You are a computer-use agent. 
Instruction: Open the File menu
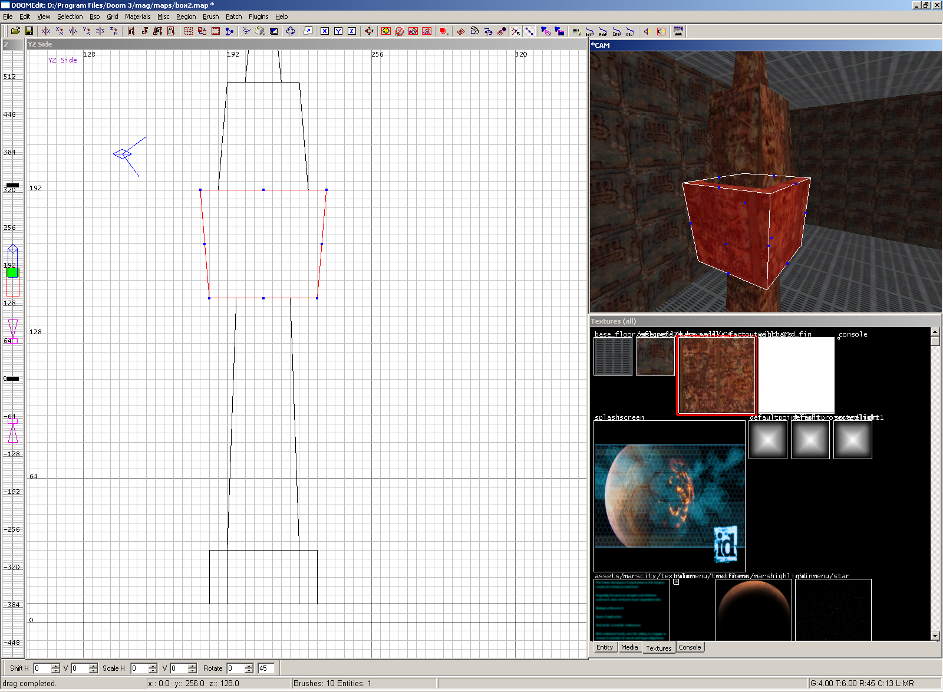point(8,17)
